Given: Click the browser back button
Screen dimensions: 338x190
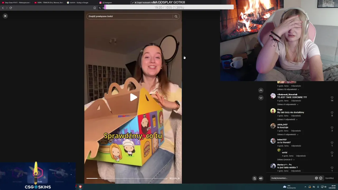Looking at the screenshot, I should point(3,8).
